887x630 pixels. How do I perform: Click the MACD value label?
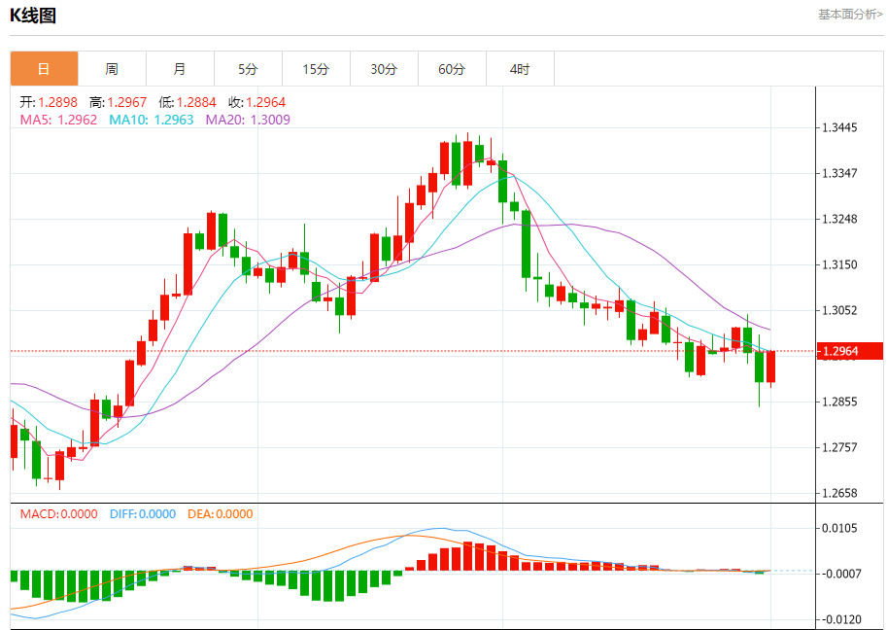coord(58,514)
